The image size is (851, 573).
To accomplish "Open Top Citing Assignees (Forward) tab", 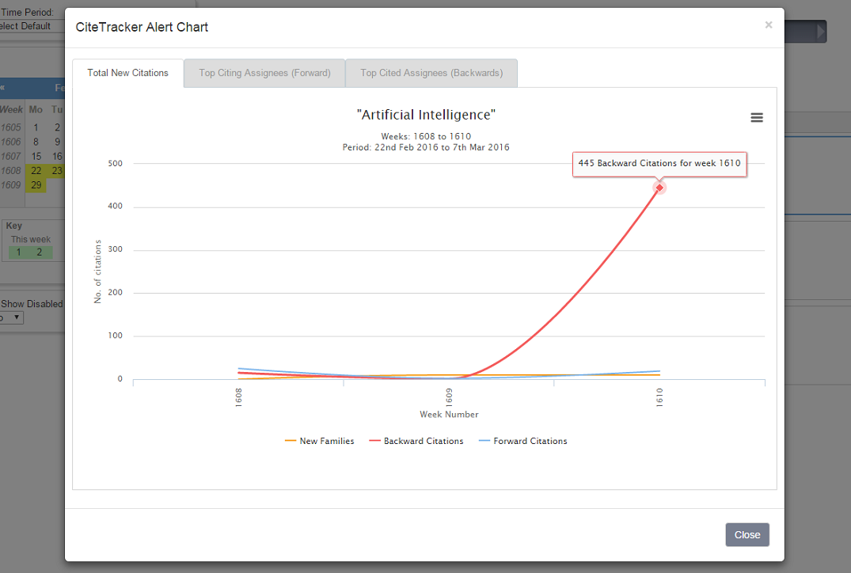I will coord(264,73).
